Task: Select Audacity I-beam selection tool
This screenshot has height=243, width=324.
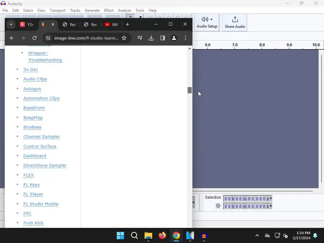Action: point(130,16)
